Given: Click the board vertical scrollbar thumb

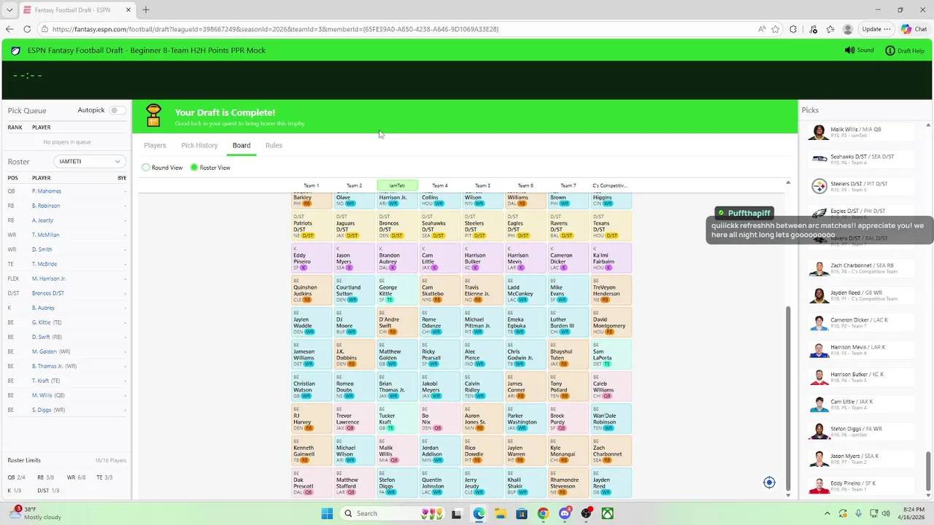Looking at the screenshot, I should click(x=788, y=399).
